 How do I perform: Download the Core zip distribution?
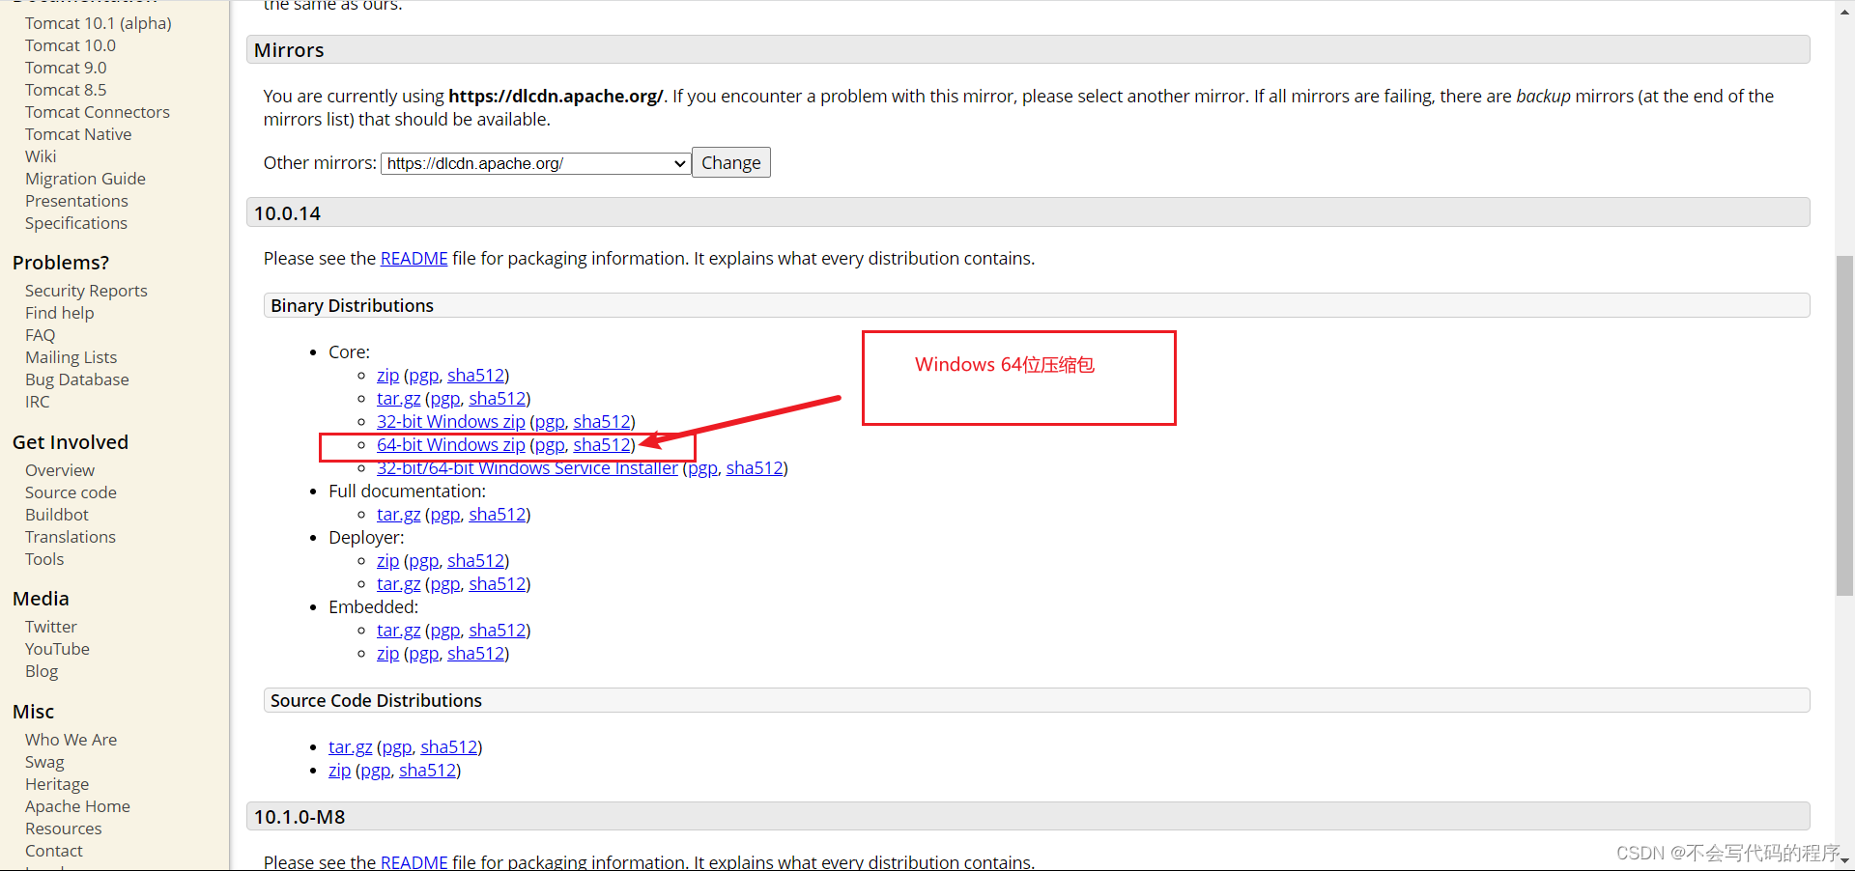[x=387, y=375]
